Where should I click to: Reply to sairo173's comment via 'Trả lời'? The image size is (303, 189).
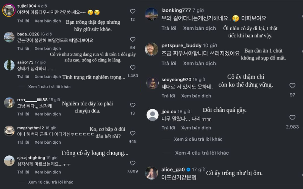coord(23,77)
